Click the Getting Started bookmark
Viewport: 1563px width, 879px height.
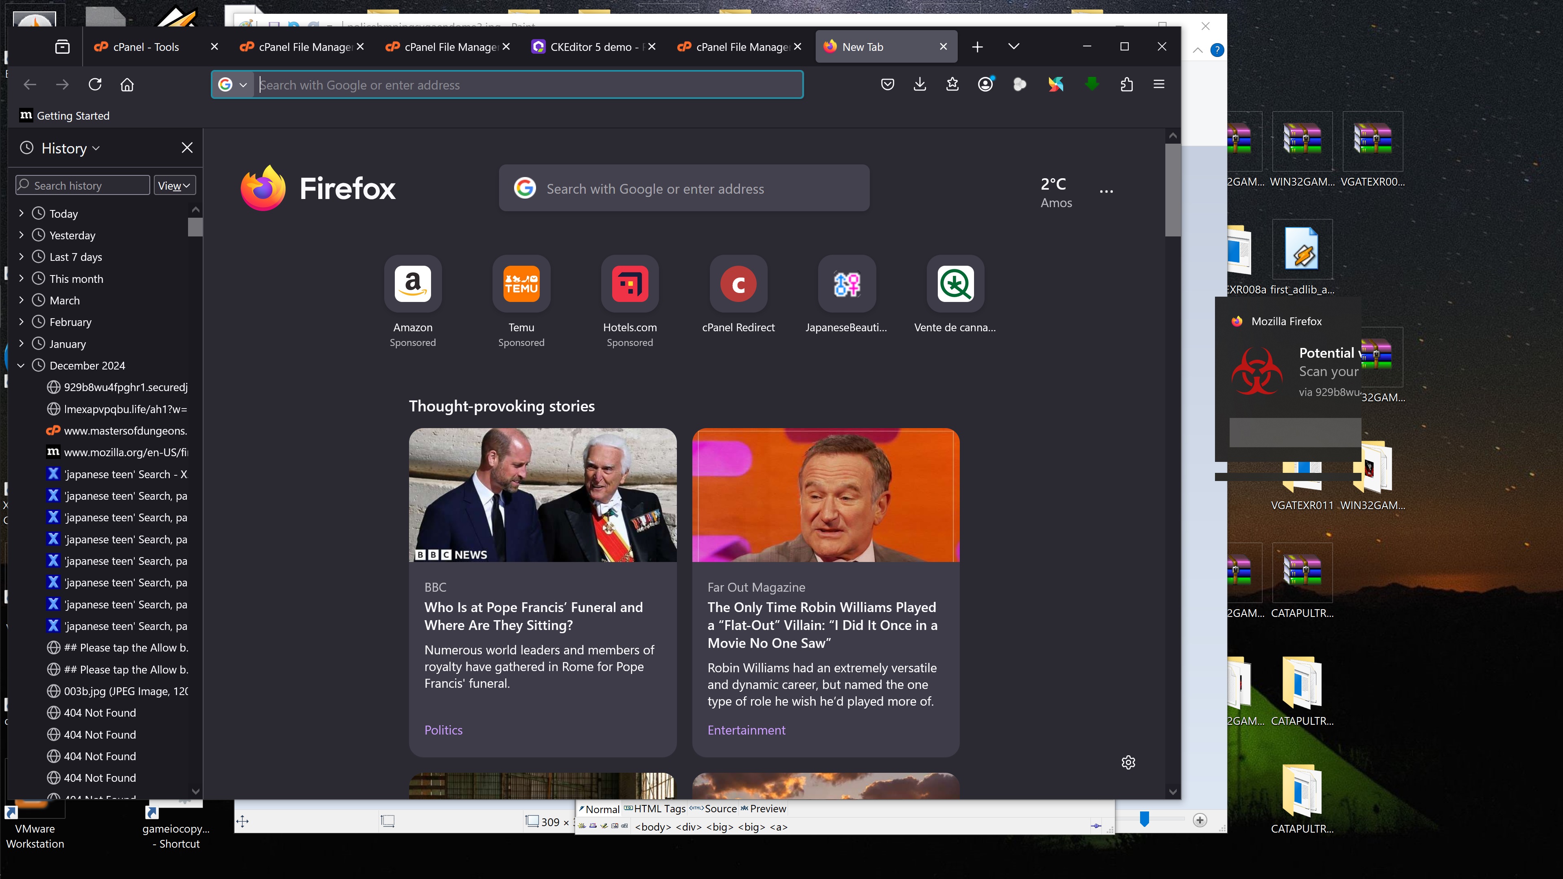click(x=66, y=116)
